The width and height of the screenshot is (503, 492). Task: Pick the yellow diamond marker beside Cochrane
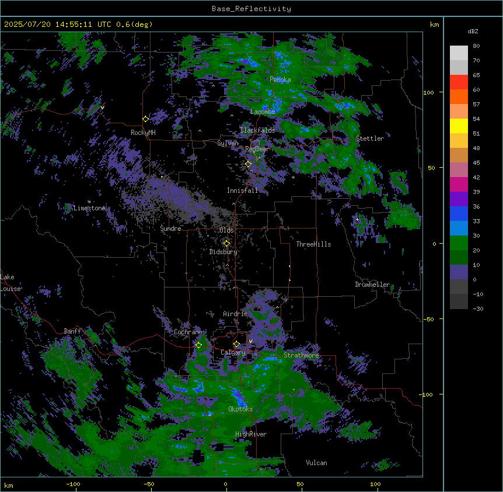pos(198,345)
